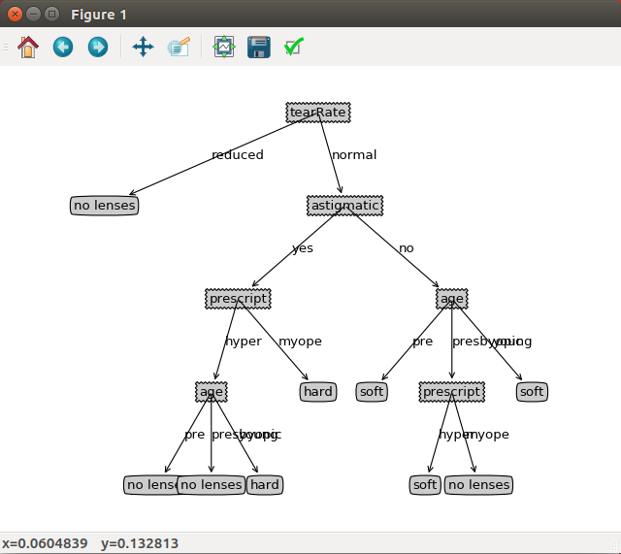Maximize the Figure 1 window
The width and height of the screenshot is (621, 554).
pyautogui.click(x=51, y=15)
